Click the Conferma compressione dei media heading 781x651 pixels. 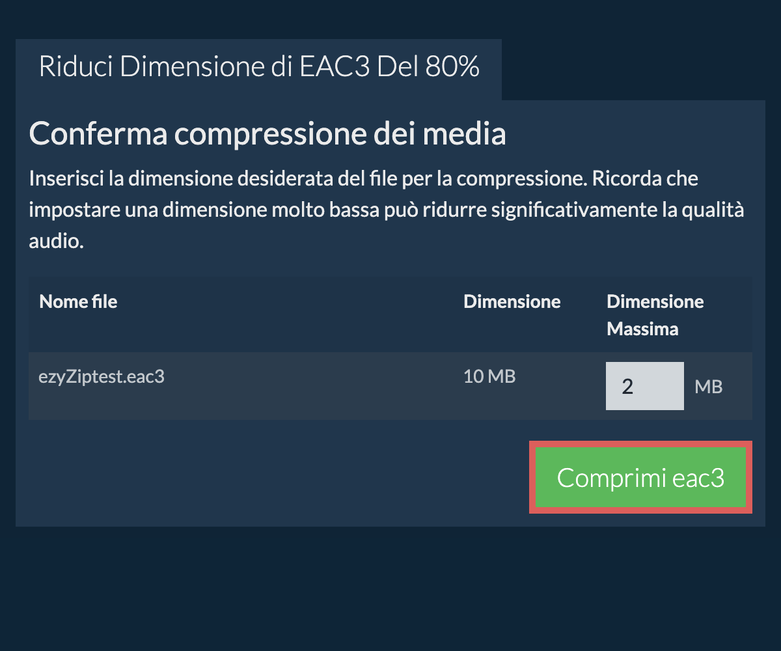tap(267, 134)
